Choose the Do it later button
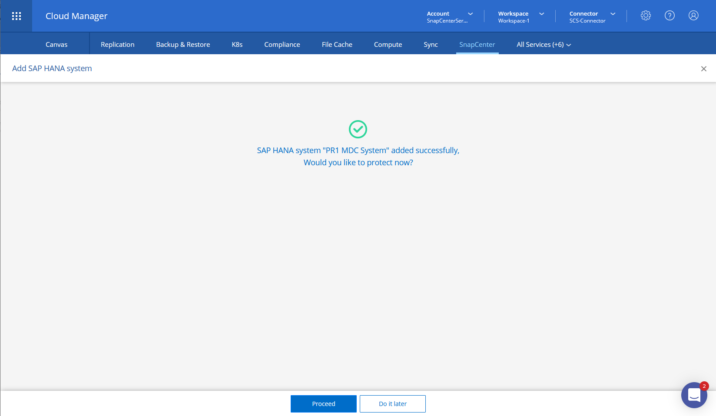 tap(393, 404)
